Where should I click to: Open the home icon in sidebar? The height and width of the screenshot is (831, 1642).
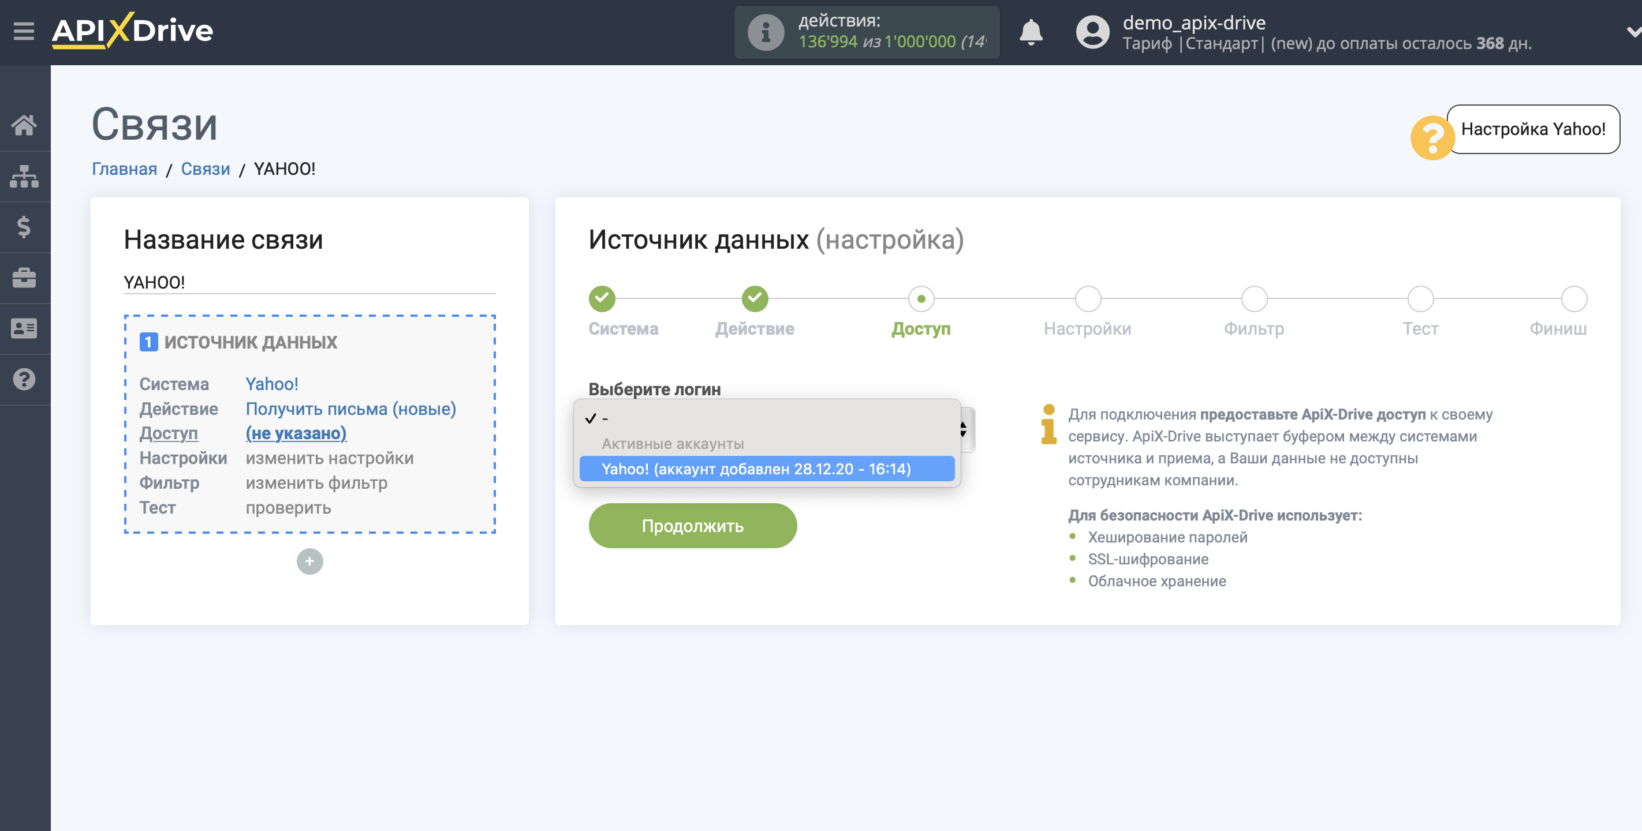click(x=24, y=125)
